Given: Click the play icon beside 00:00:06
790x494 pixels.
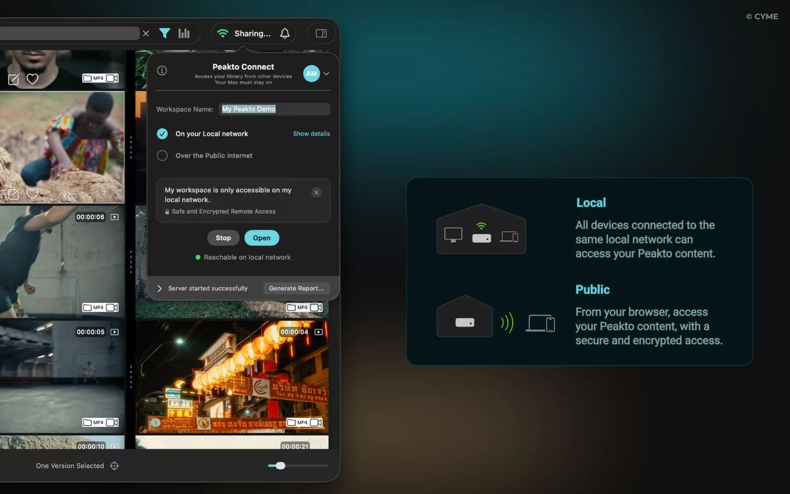Looking at the screenshot, I should (x=115, y=217).
